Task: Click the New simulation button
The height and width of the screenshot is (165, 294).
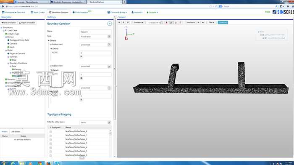Action: tap(9, 23)
